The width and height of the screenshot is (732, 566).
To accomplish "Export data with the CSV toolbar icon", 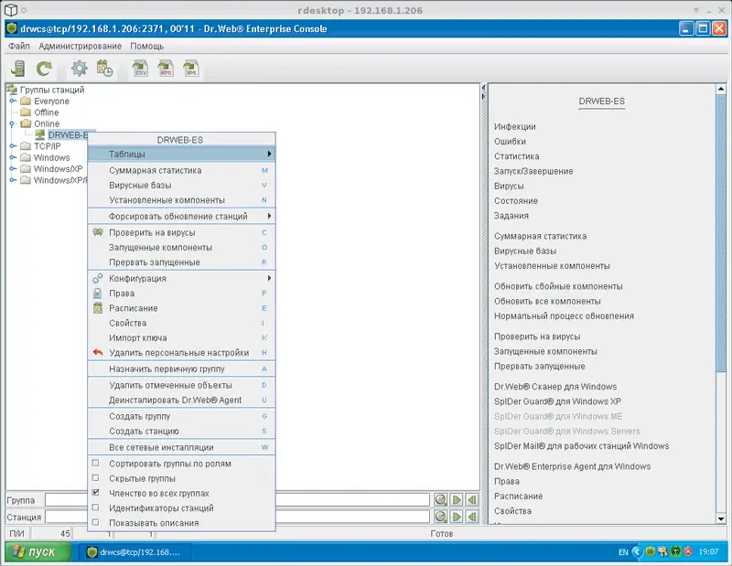I will click(140, 69).
